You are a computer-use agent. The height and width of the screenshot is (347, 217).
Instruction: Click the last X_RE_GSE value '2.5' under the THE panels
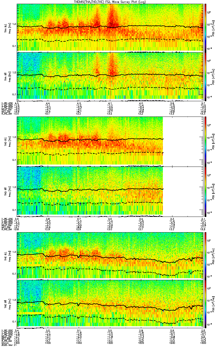pos(203,330)
